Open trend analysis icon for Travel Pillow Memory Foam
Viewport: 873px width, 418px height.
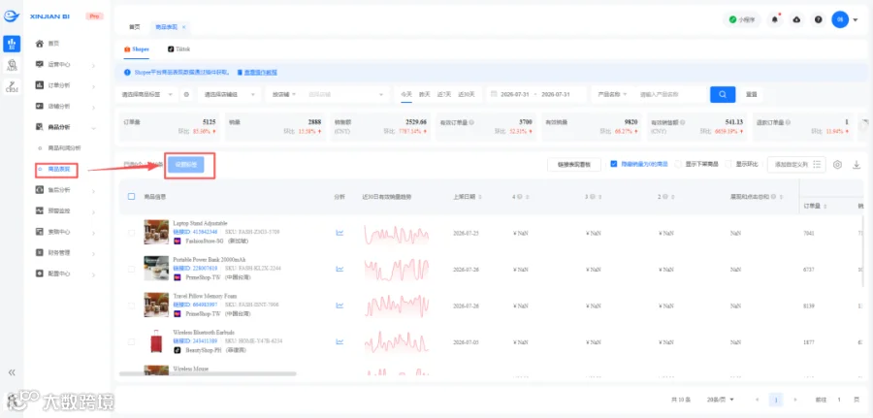tap(339, 305)
